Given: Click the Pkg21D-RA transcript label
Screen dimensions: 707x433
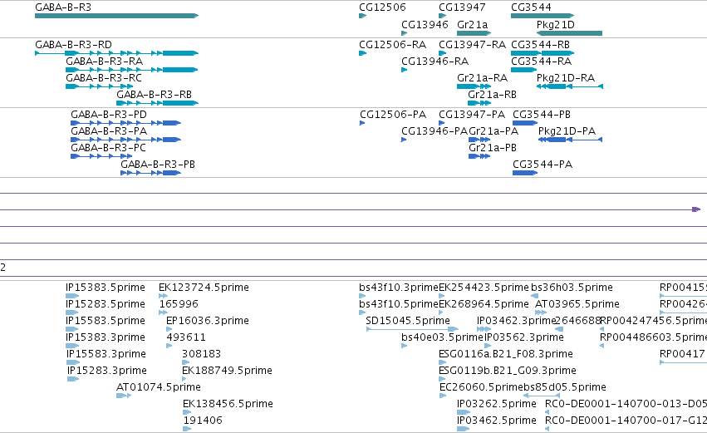Looking at the screenshot, I should pos(566,78).
